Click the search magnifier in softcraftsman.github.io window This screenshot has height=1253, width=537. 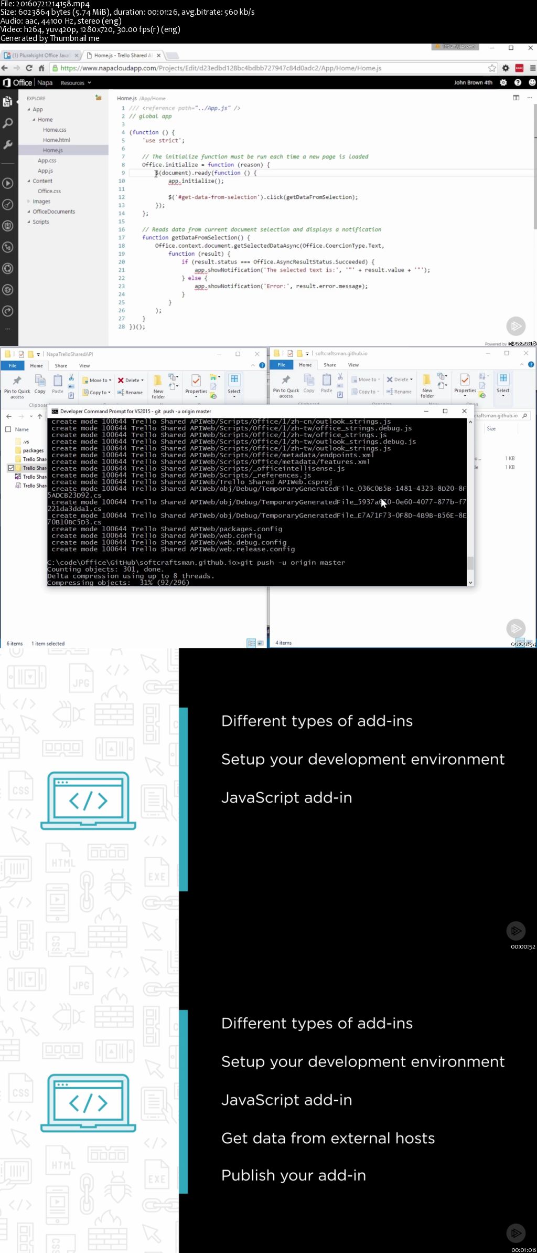524,416
